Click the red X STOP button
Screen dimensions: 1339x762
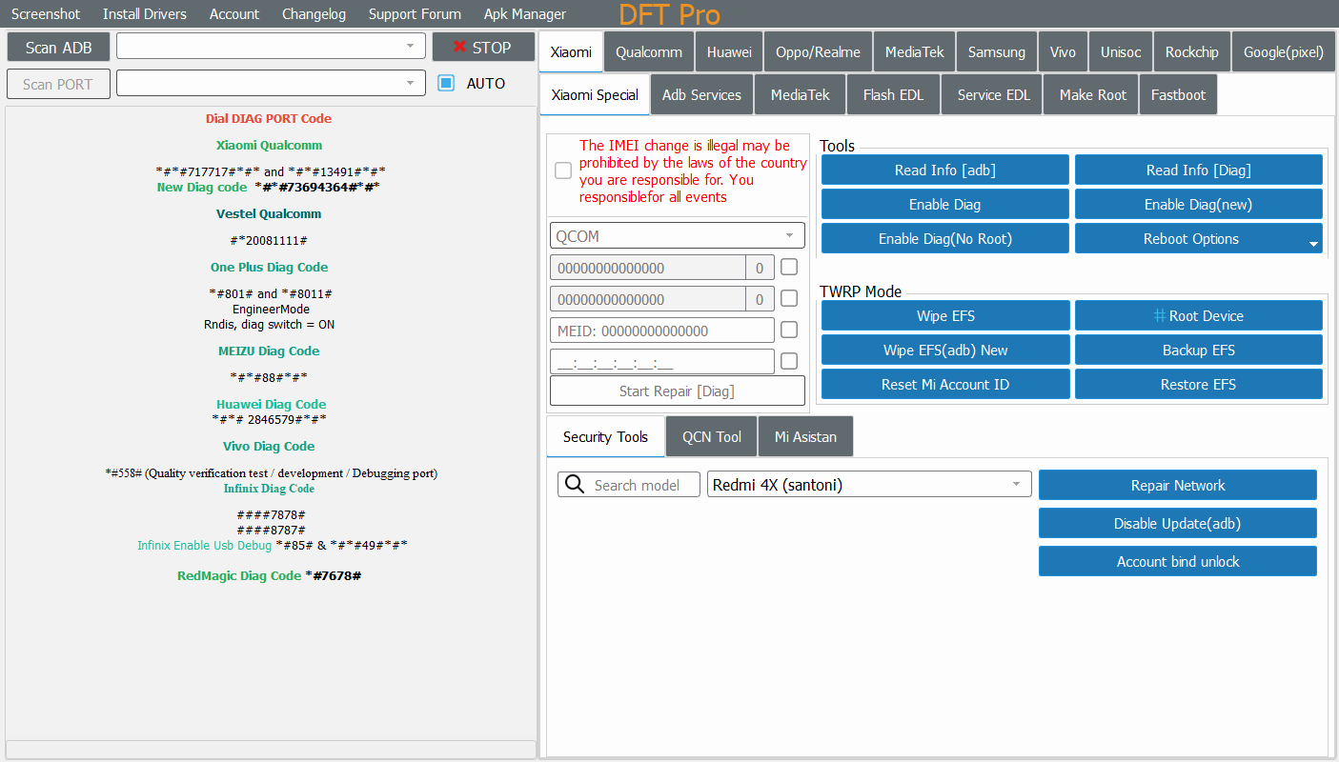tap(483, 48)
